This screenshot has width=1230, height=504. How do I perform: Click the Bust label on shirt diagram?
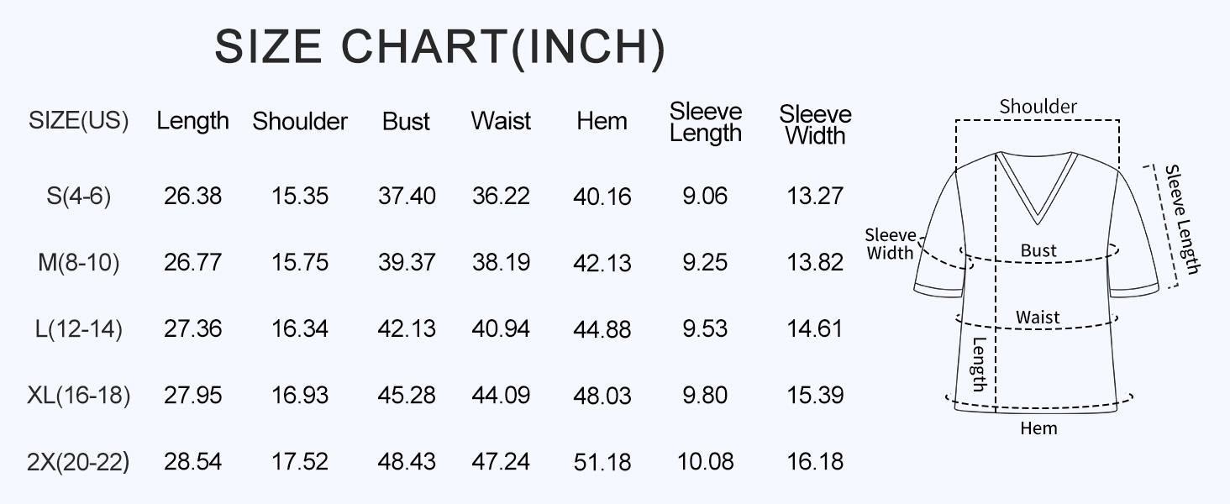(1038, 250)
